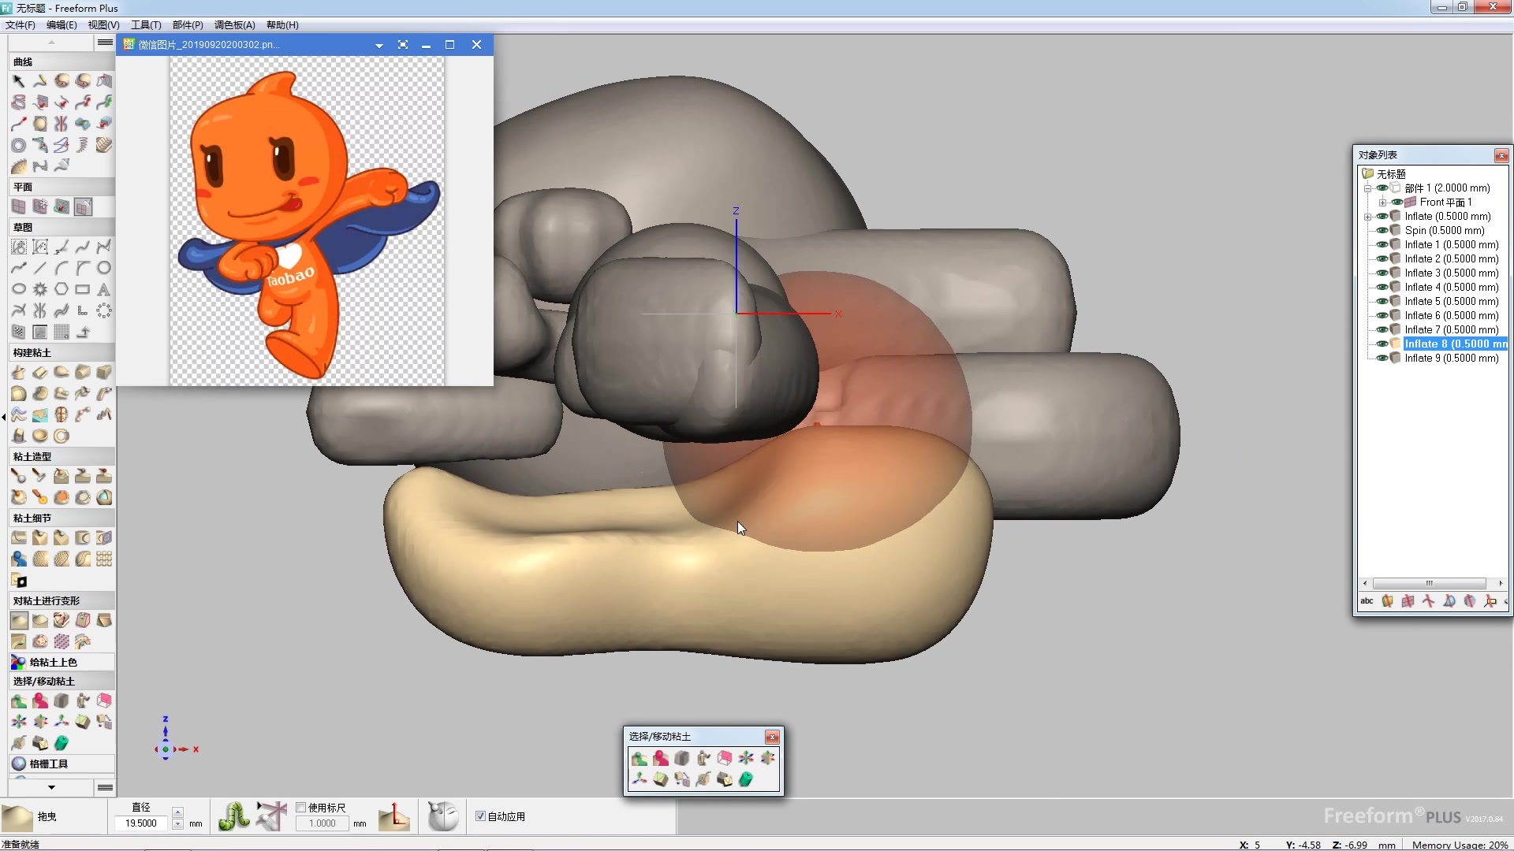The height and width of the screenshot is (851, 1514).
Task: Click the gray mask head icon
Action: coord(442,816)
